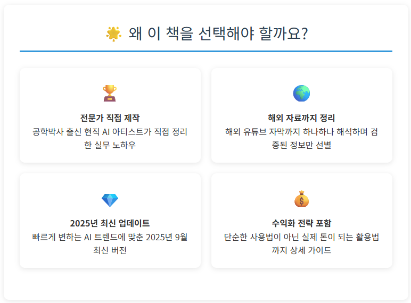This screenshot has height=303, width=411.
Task: Click the description starting with '공학박사 출신 현직'
Action: pos(110,131)
